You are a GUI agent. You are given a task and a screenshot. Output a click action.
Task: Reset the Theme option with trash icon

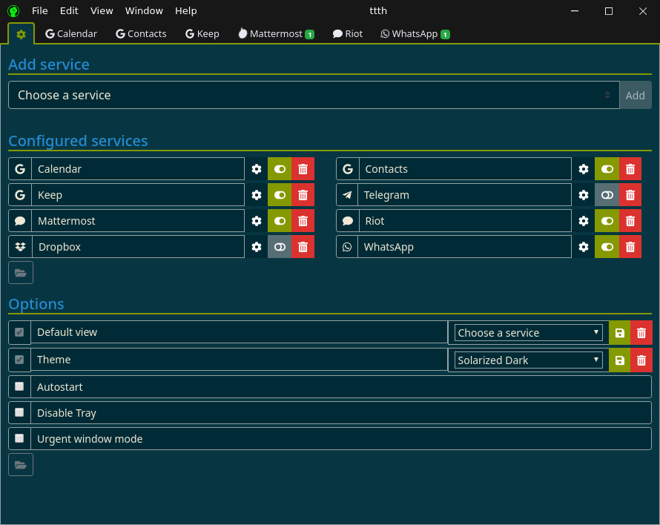click(x=641, y=360)
